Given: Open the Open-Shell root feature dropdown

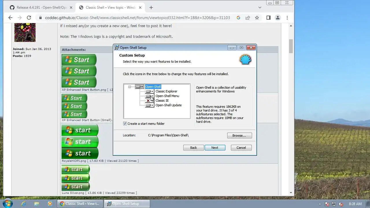Looking at the screenshot, I should [x=139, y=87].
